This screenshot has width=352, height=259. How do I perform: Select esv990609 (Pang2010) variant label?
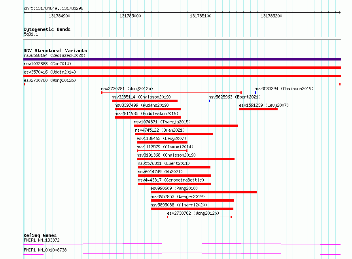tap(174, 188)
